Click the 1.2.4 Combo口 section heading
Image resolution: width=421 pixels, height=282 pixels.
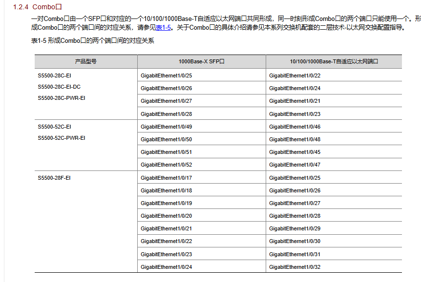(37, 7)
